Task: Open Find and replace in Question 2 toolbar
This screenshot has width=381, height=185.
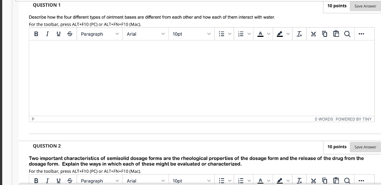Action: (347, 181)
